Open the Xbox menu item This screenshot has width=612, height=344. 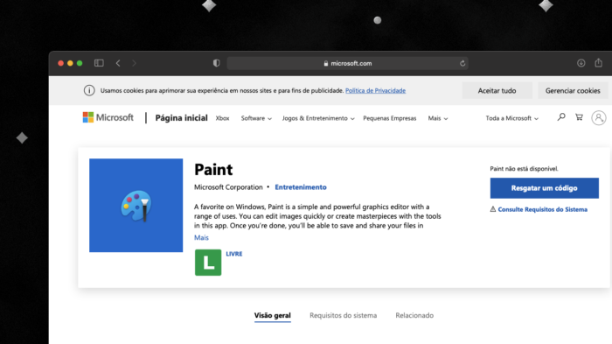point(222,118)
